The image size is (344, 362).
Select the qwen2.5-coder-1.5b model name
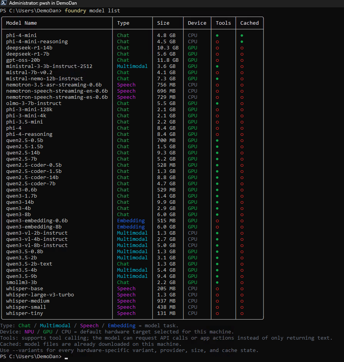click(34, 171)
